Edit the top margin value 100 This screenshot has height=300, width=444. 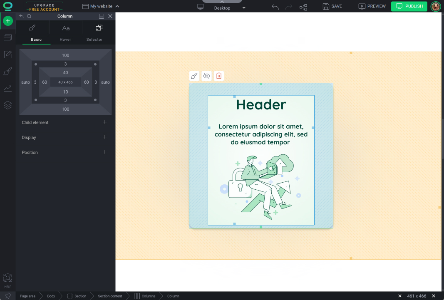[x=65, y=55]
